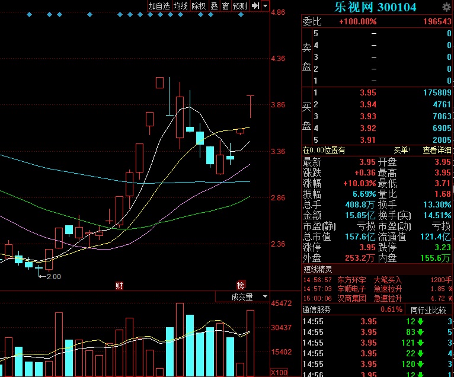
Task: Switch to the 同行业比较 tab
Action: point(429,309)
